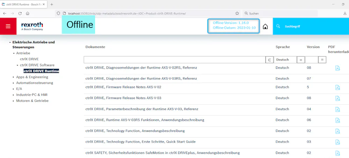
Task: Click the ctrlX DRIVE Runtime browser tab
Action: coord(24,4)
